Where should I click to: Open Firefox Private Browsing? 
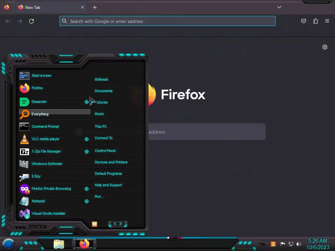click(x=51, y=189)
